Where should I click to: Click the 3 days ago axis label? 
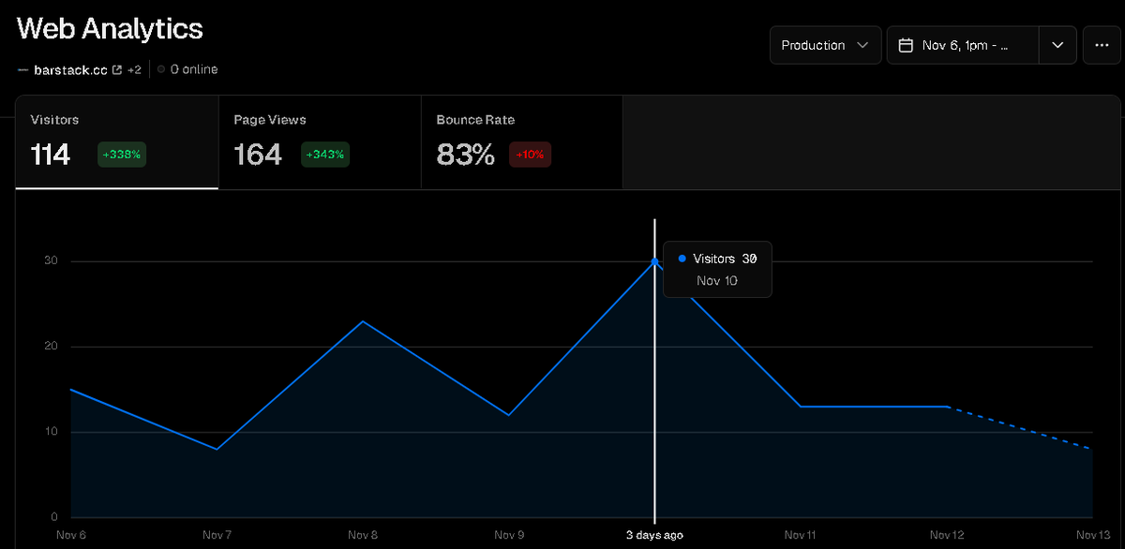[654, 535]
